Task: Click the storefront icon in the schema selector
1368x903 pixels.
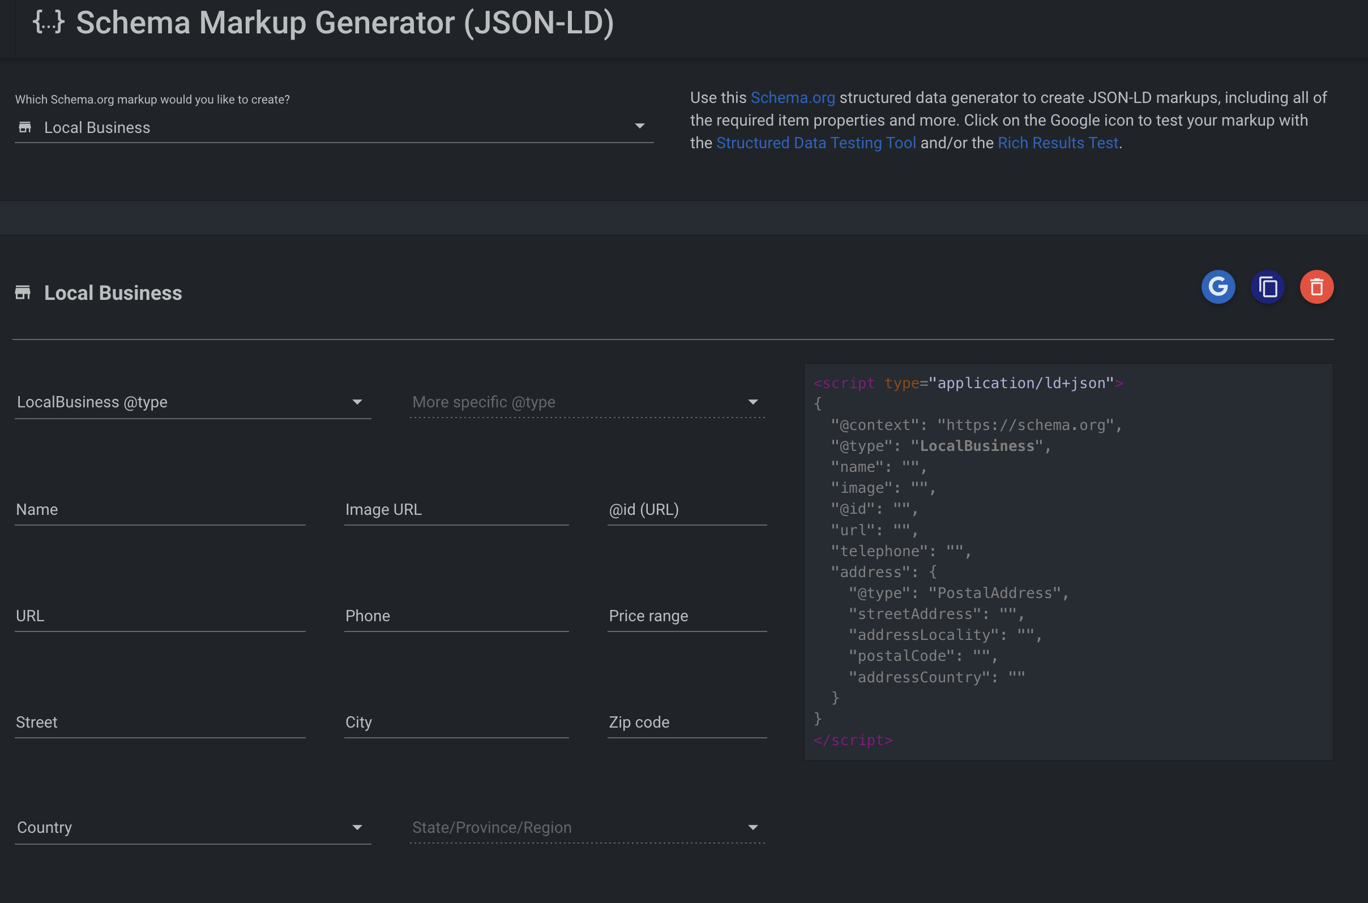Action: click(x=25, y=127)
